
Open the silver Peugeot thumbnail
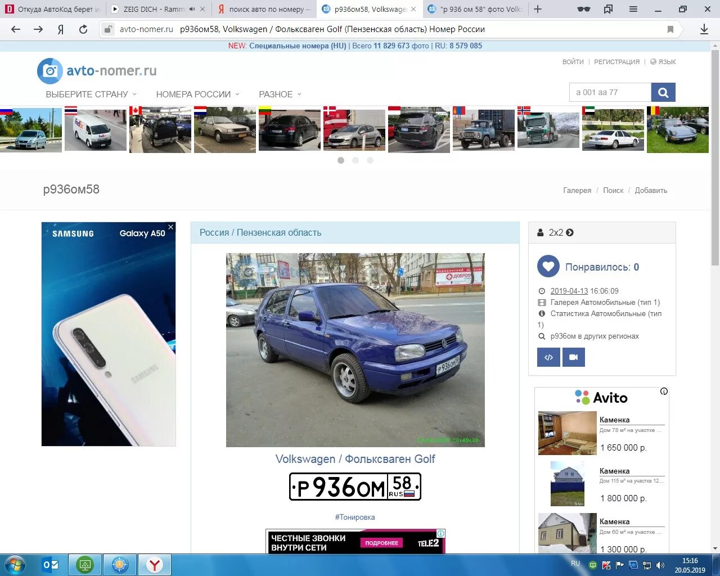[354, 129]
